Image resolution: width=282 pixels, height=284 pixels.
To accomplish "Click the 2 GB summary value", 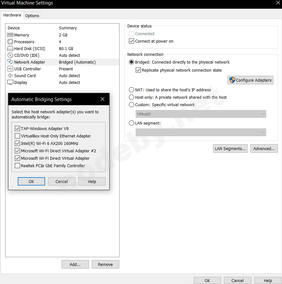I will (x=63, y=35).
